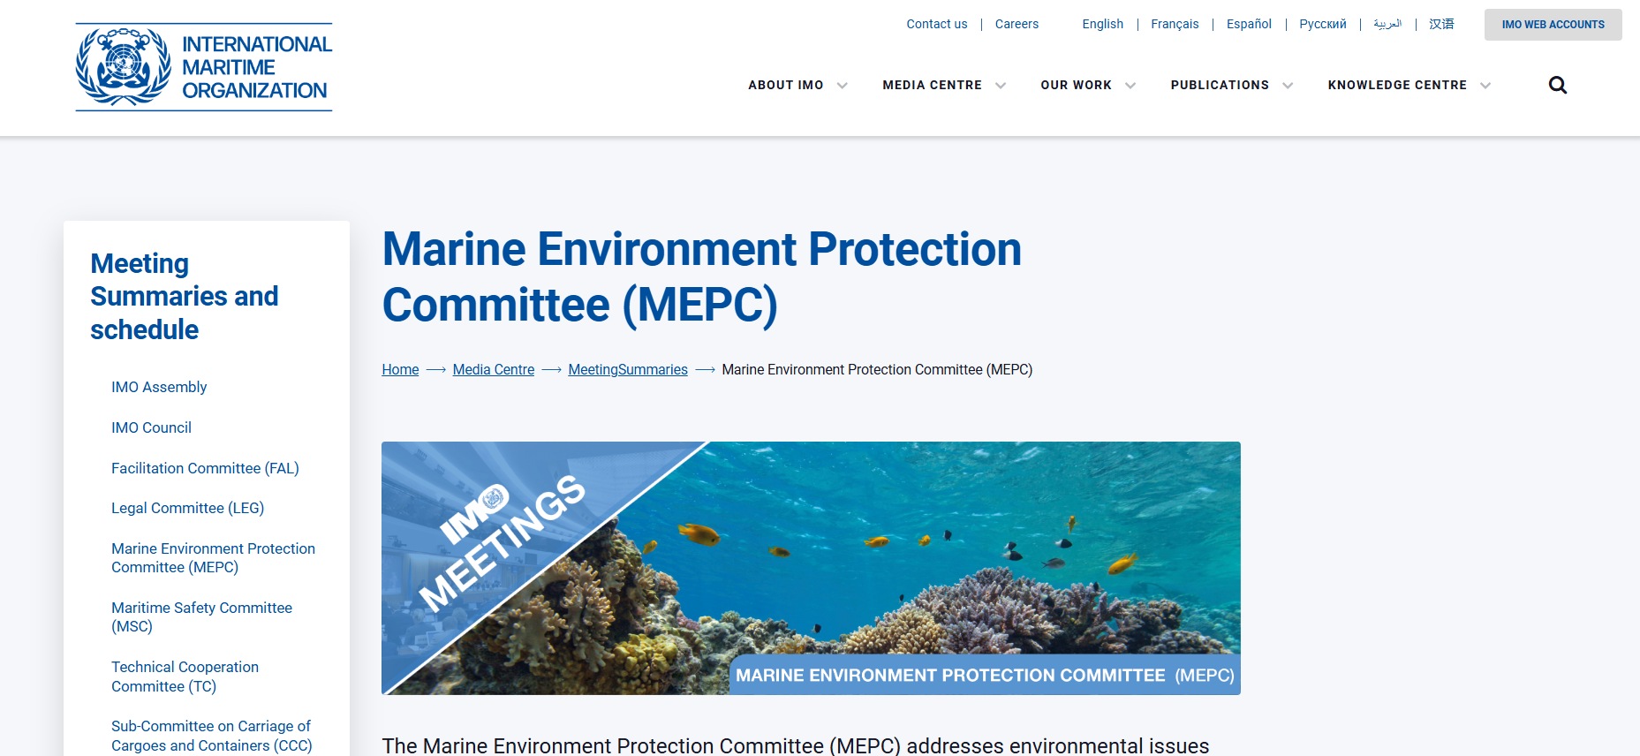Expand the Our Work chevron
Image resolution: width=1640 pixels, height=756 pixels.
tap(1130, 86)
